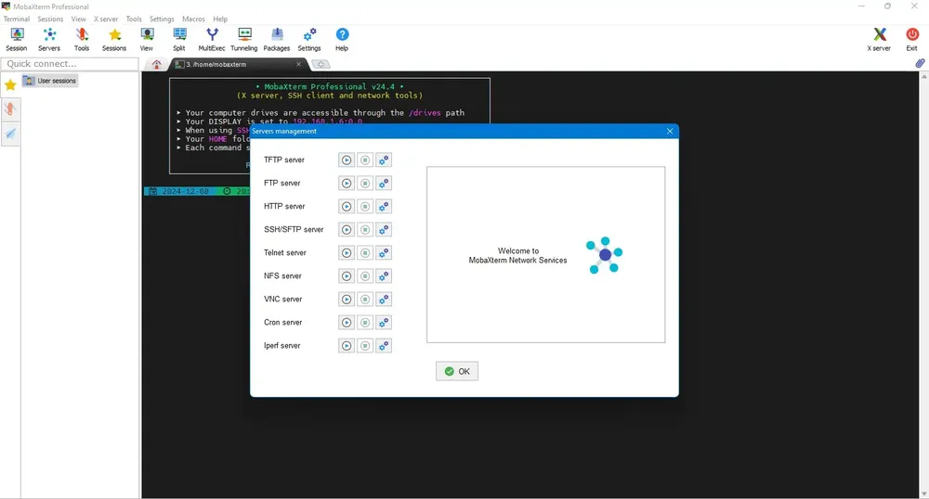929x499 pixels.
Task: Start the VNC server
Action: pos(347,300)
